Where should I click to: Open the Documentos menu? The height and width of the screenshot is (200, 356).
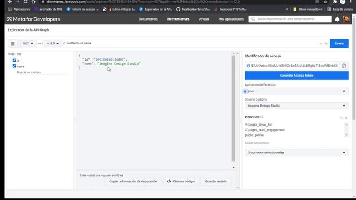tap(148, 19)
